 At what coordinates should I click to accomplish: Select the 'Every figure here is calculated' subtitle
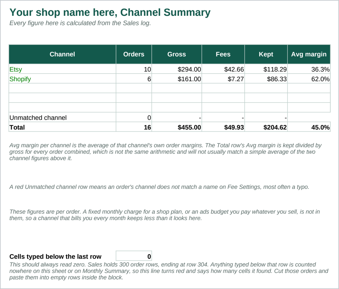[80, 23]
